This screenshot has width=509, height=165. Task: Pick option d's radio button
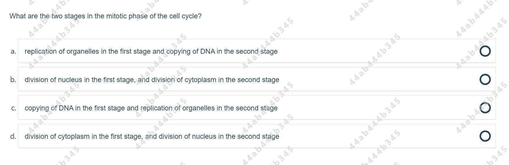[x=485, y=136]
